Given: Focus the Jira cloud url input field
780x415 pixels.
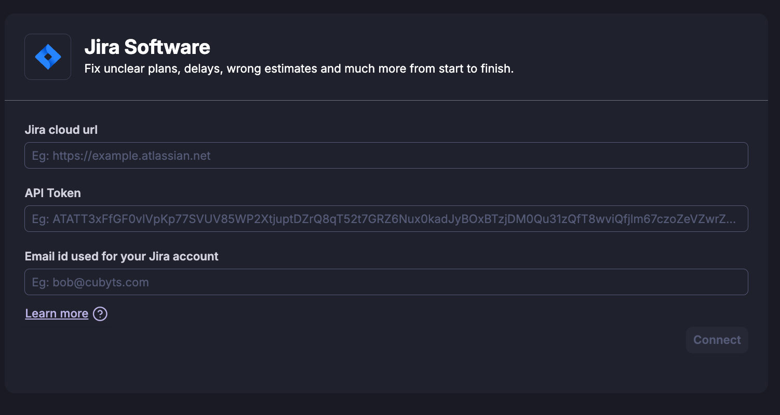Looking at the screenshot, I should point(386,156).
